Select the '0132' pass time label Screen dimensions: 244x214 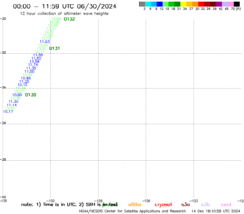pyautogui.click(x=69, y=19)
